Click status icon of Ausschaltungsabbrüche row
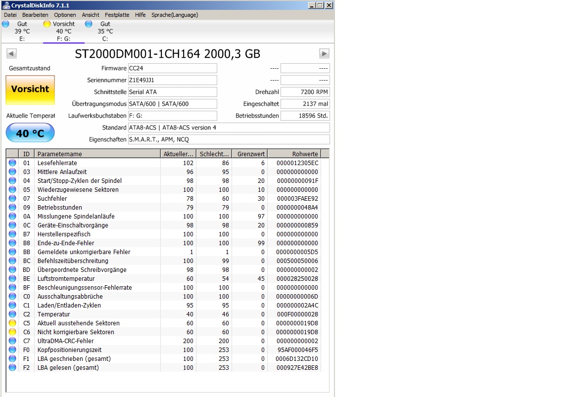 [12, 296]
